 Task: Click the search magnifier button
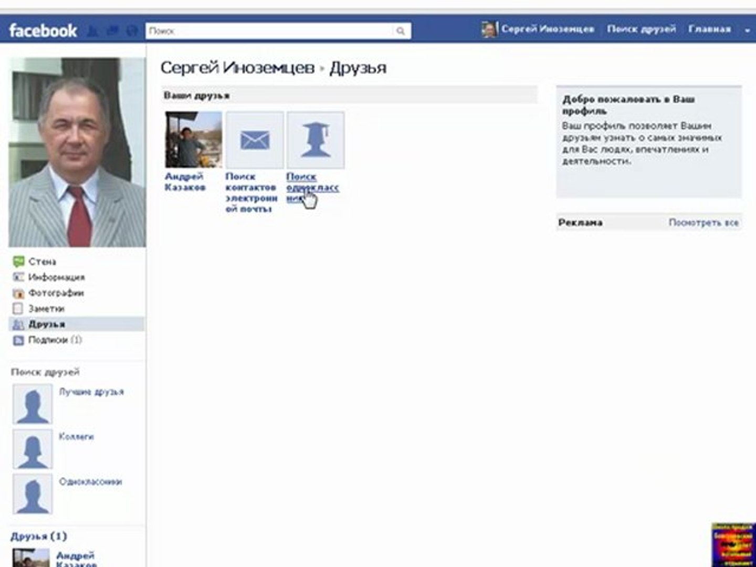401,31
